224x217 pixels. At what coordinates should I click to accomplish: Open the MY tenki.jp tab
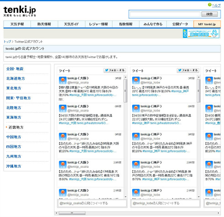[207, 24]
